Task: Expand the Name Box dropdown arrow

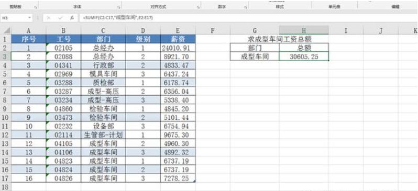Action: [x=29, y=18]
